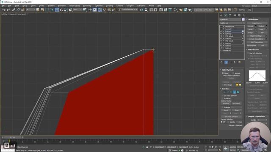The height and width of the screenshot is (152, 271).
Task: Open the File menu
Action: pyautogui.click(x=3, y=5)
